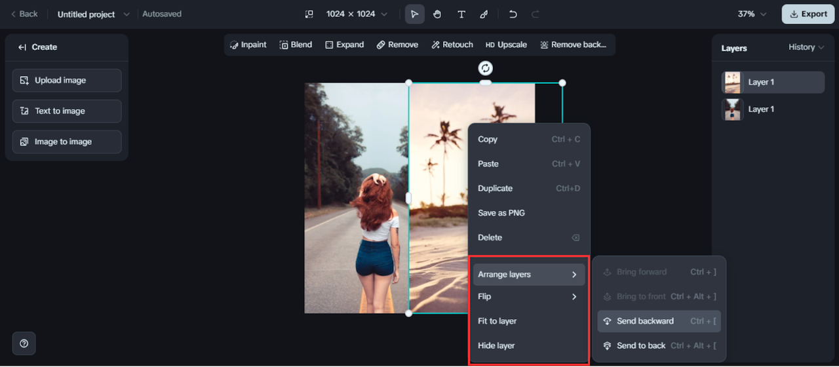Open the help question mark button
This screenshot has width=839, height=367.
point(24,343)
